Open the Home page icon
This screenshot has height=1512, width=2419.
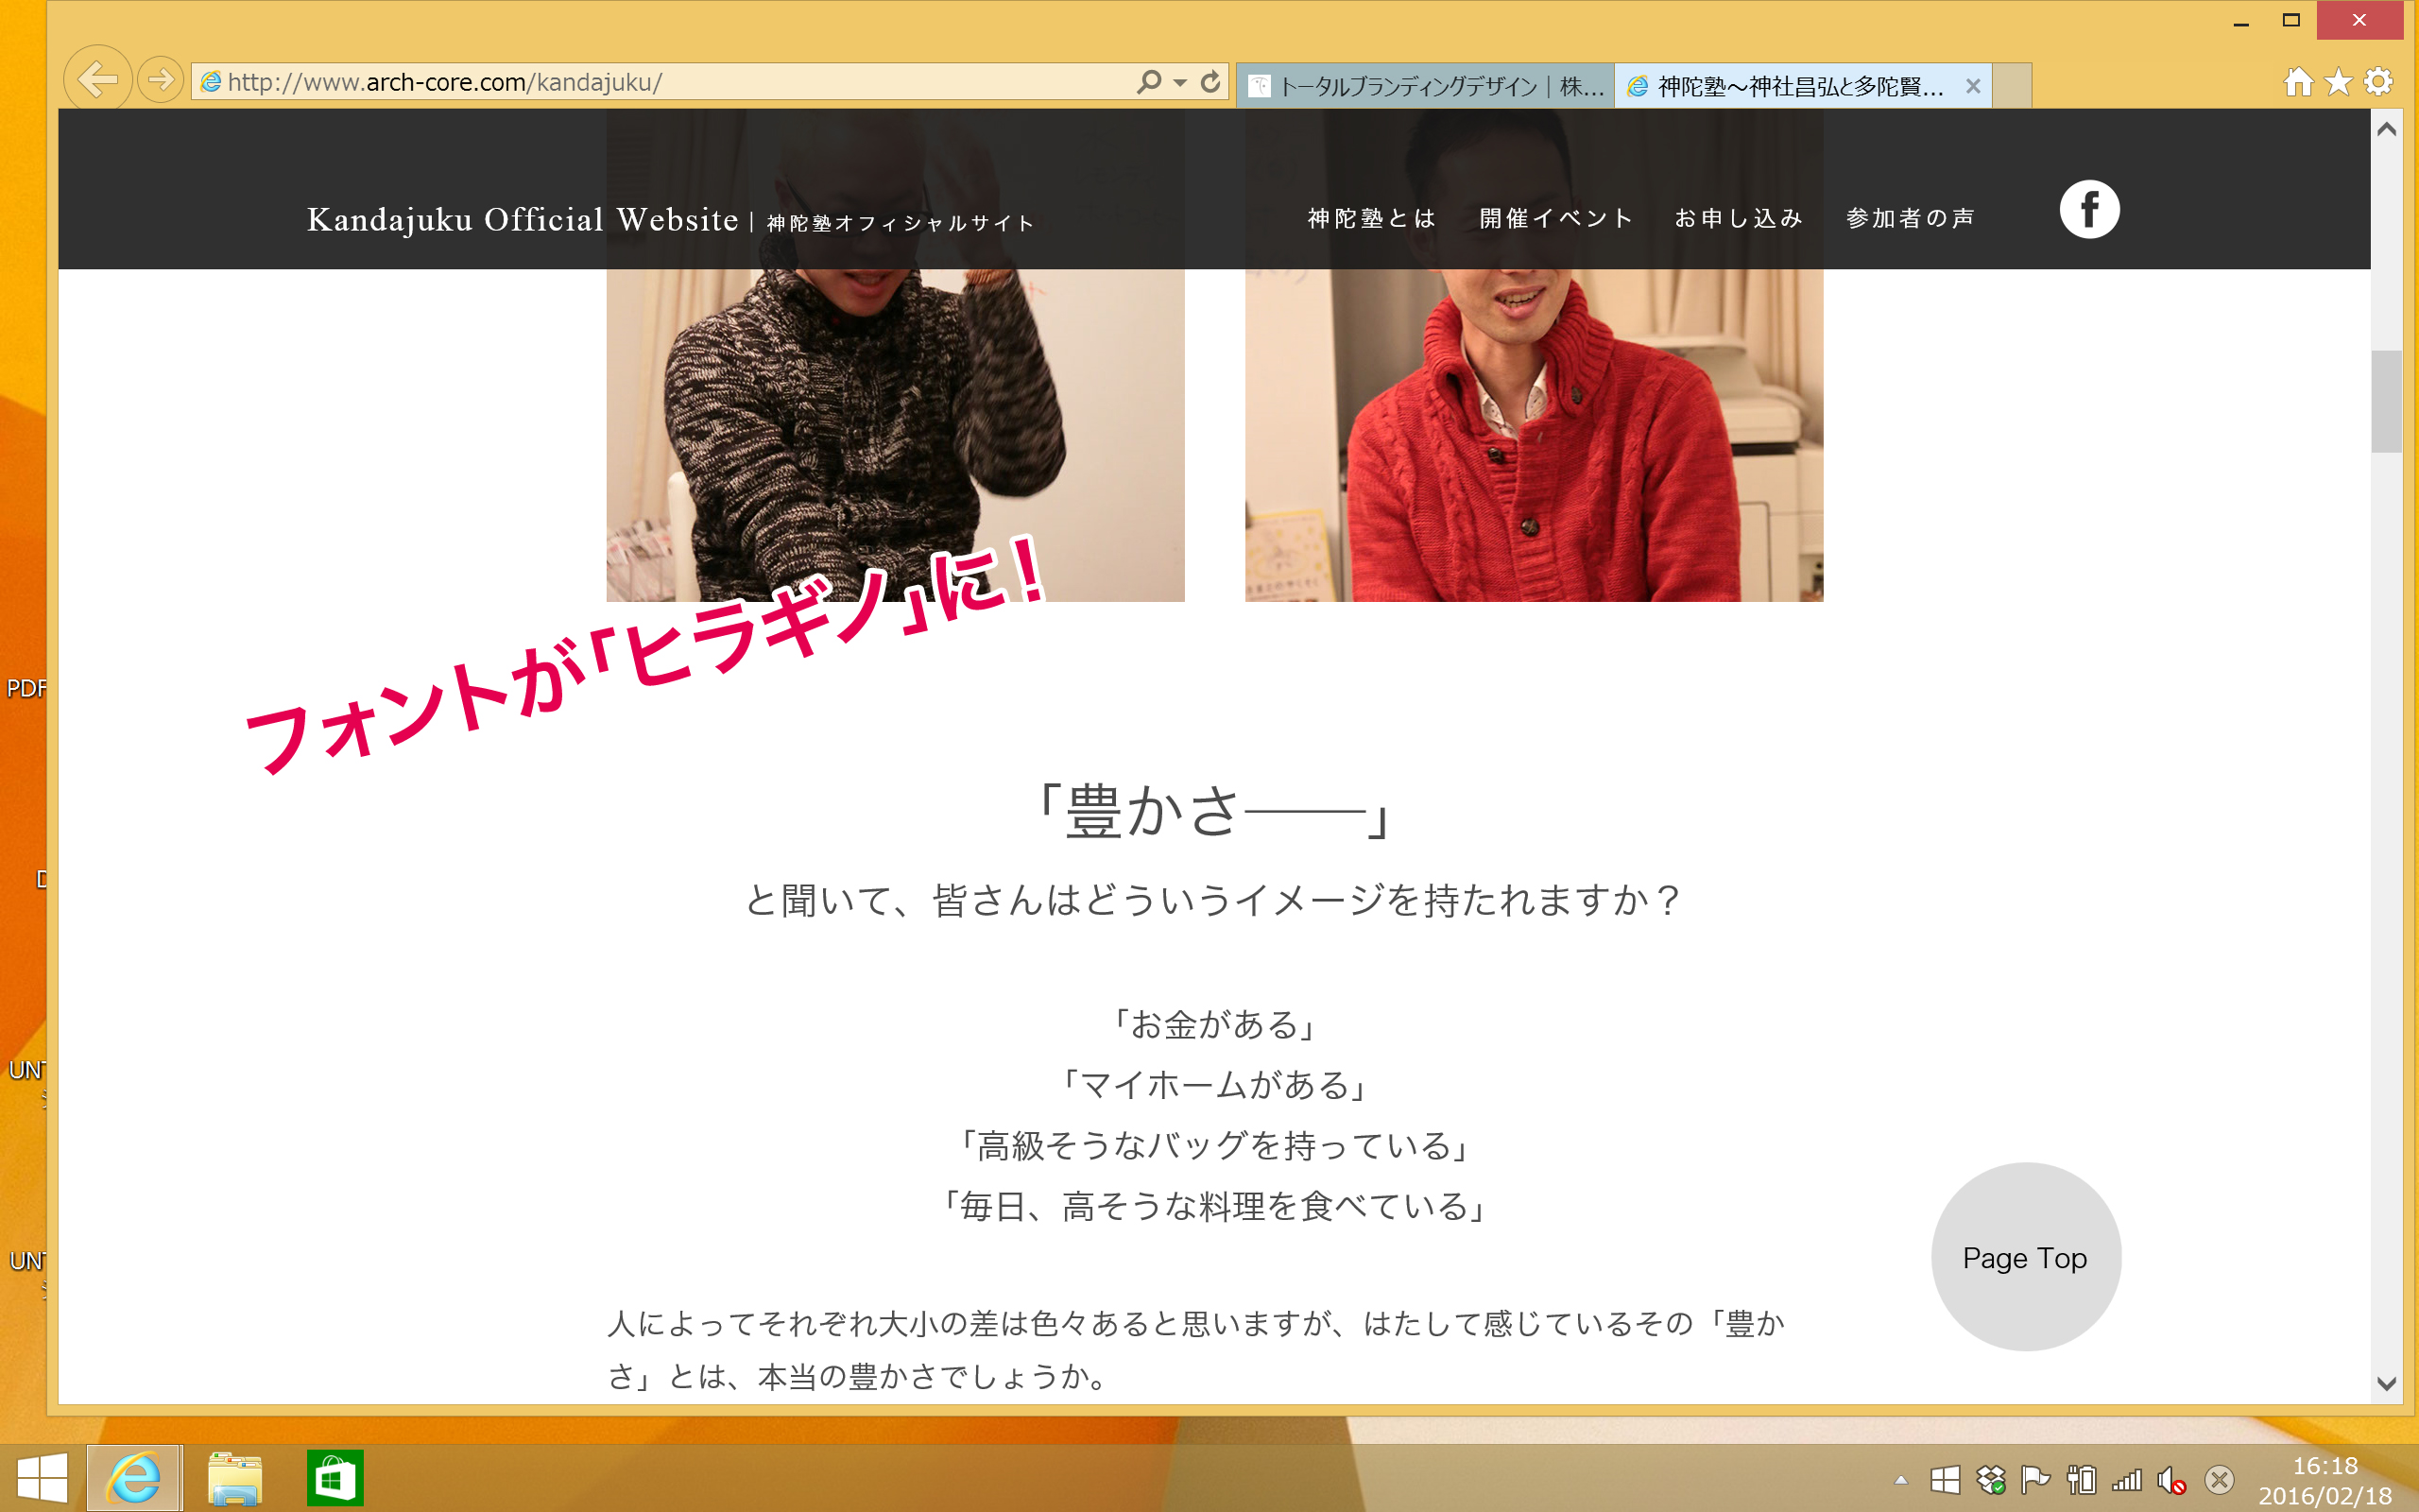click(2298, 82)
